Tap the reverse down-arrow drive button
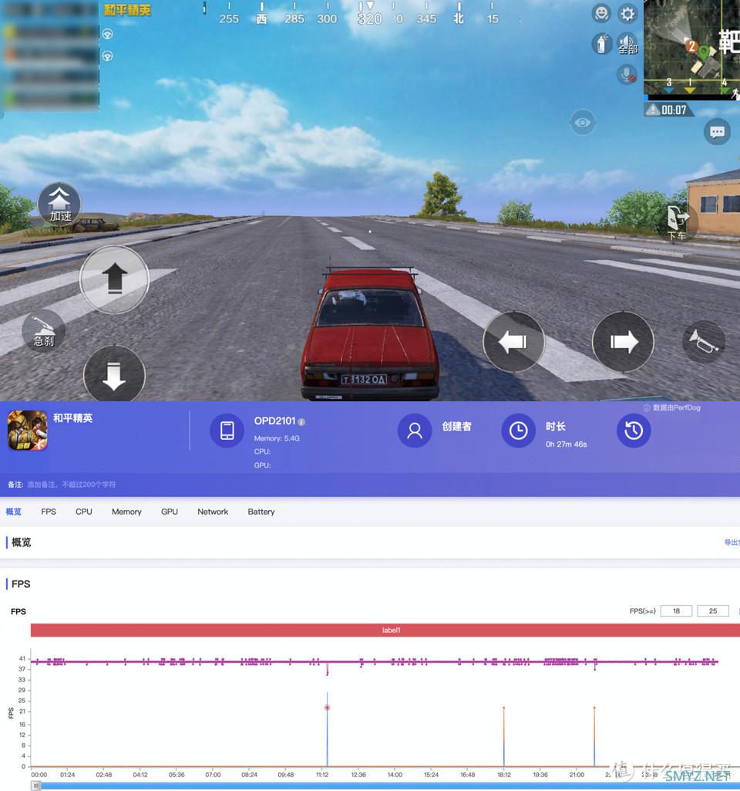Viewport: 740px width, 791px height. (x=114, y=375)
